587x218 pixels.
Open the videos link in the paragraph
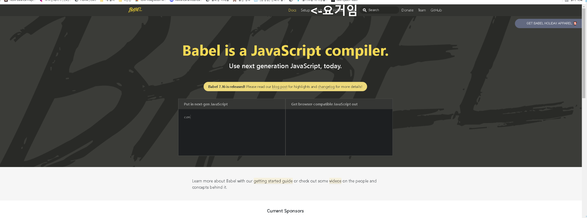(x=335, y=181)
